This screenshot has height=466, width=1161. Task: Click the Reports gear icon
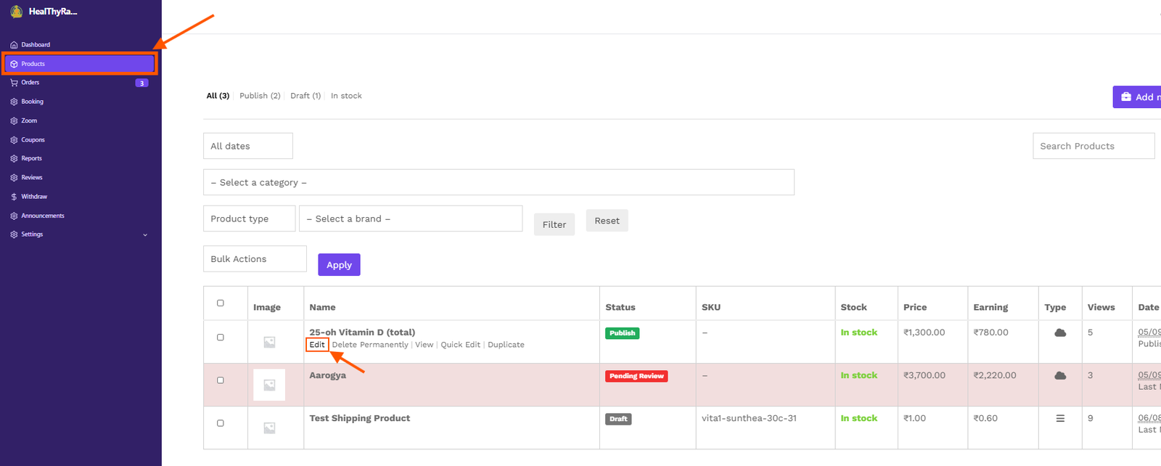[x=14, y=158]
